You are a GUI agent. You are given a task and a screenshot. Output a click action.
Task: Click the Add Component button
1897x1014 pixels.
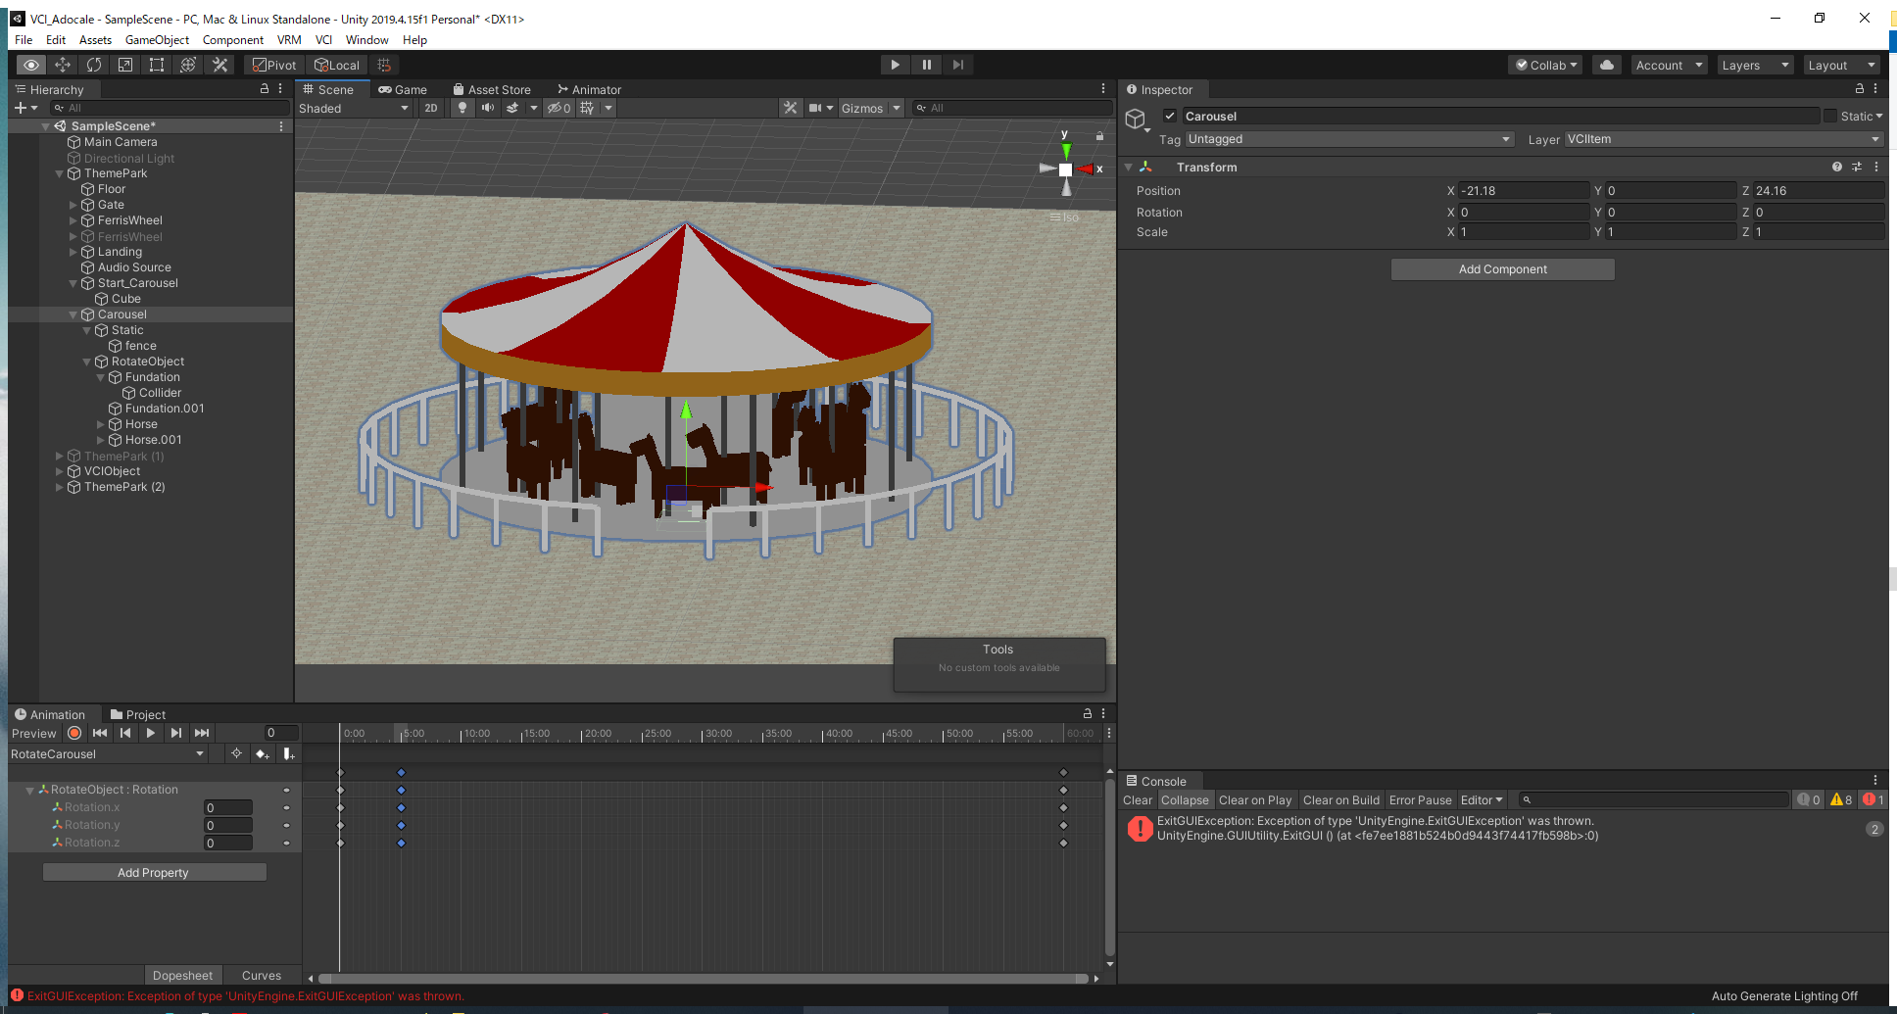pyautogui.click(x=1502, y=269)
